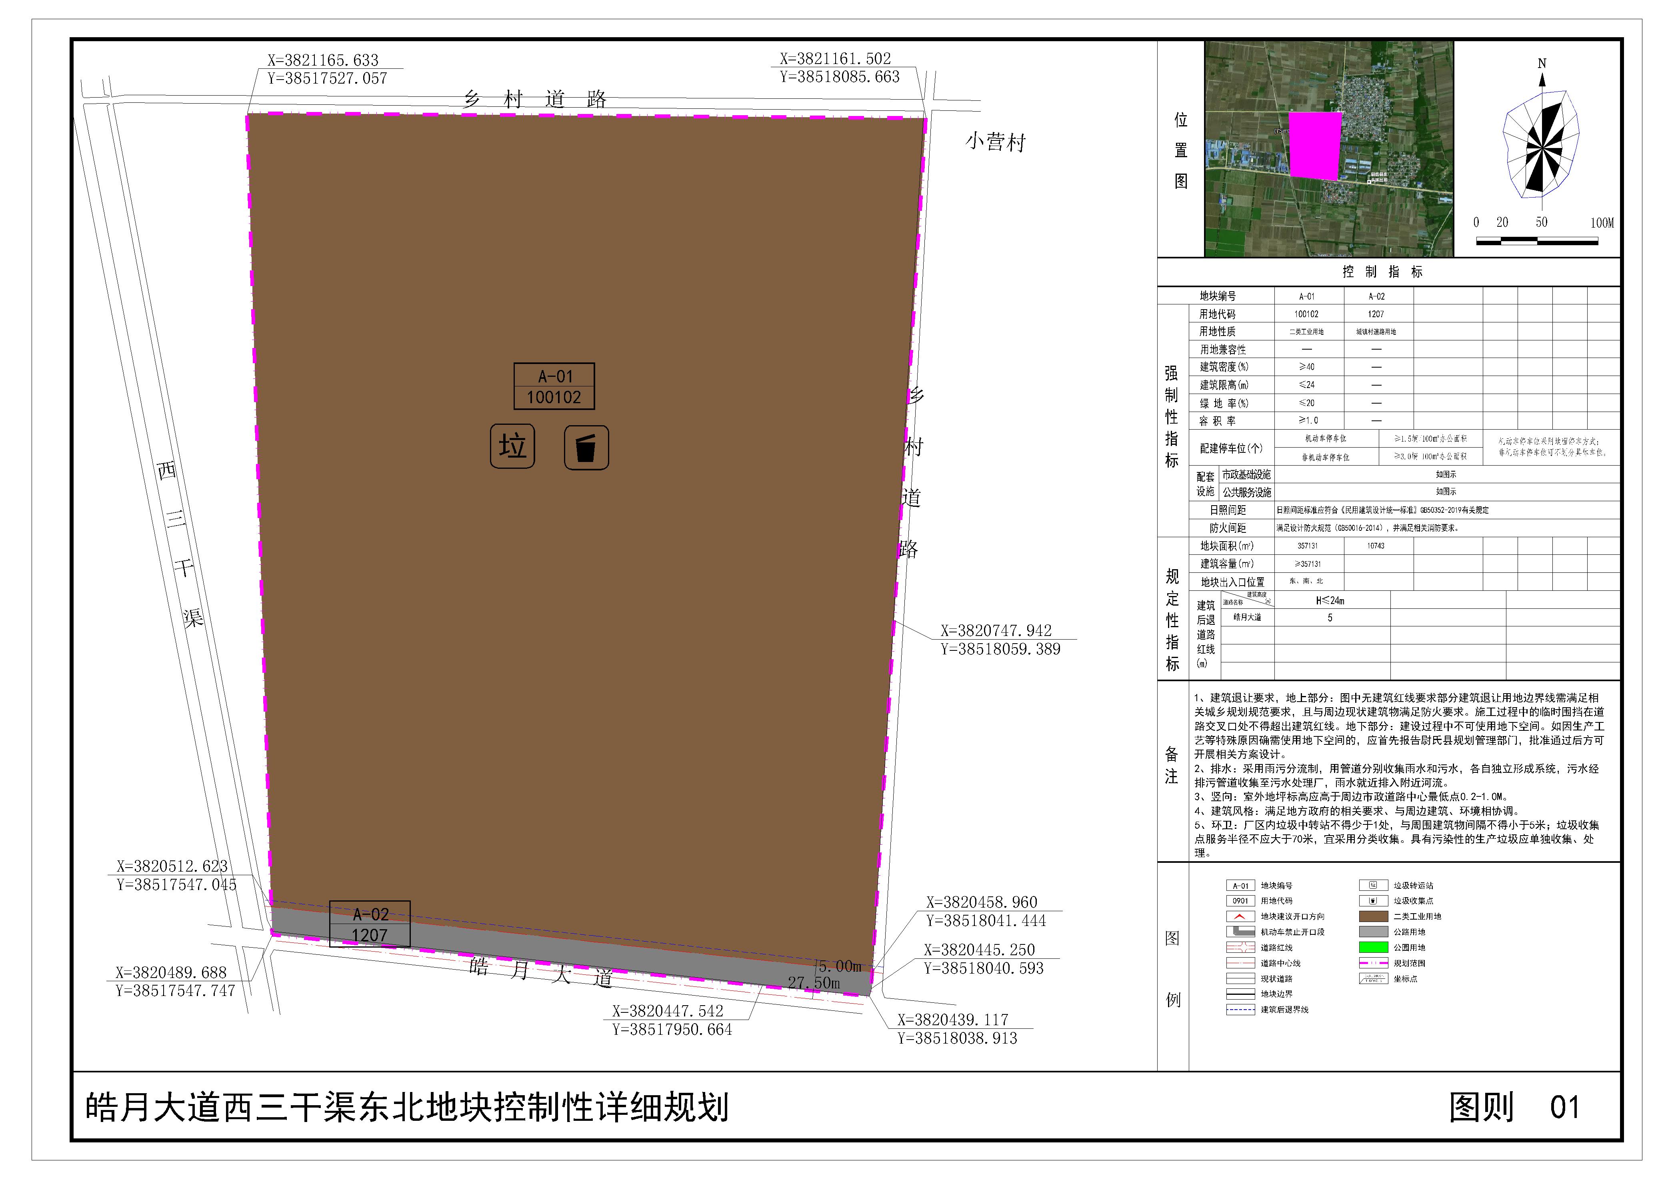Click the 小营村 village label
This screenshot has height=1188, width=1680.
click(x=996, y=142)
